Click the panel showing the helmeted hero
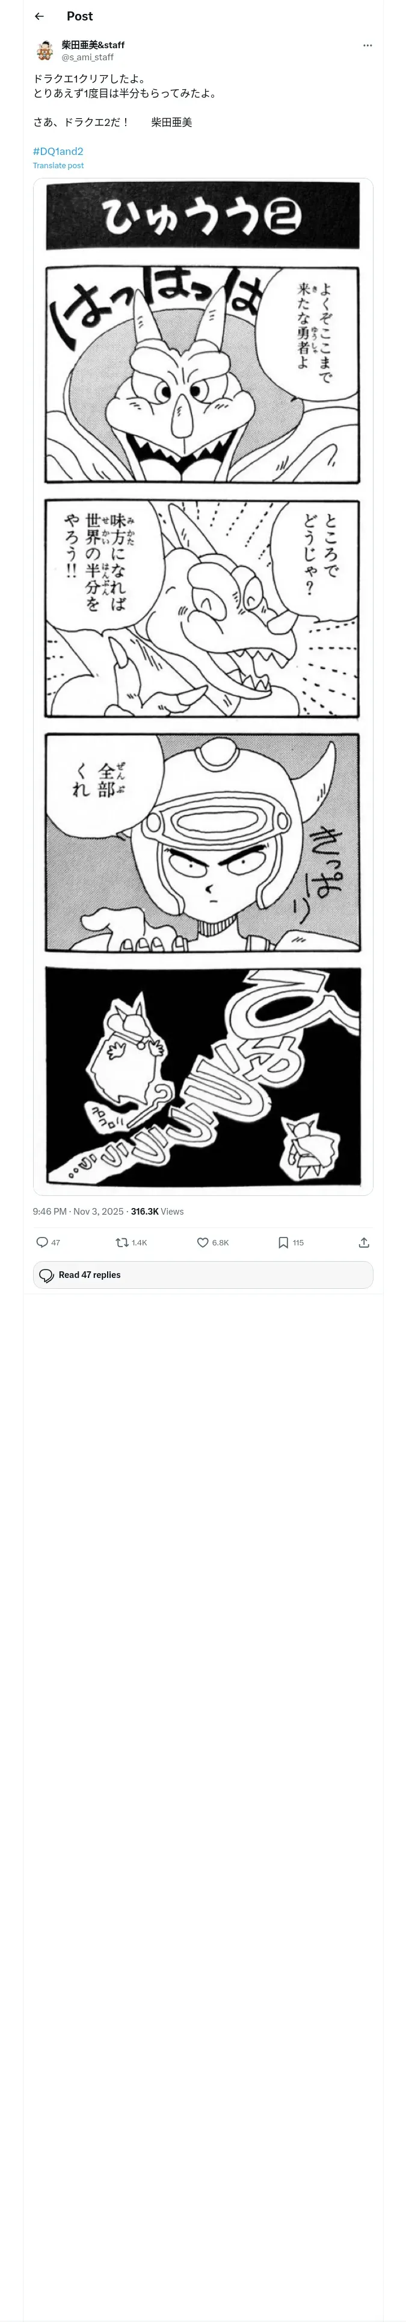The height and width of the screenshot is (2322, 406). 203,842
